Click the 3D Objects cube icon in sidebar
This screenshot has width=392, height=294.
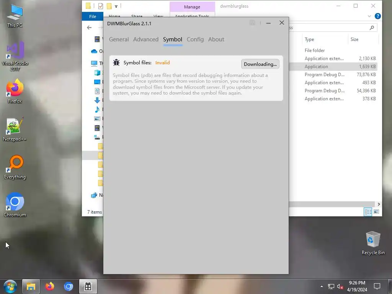(97, 72)
